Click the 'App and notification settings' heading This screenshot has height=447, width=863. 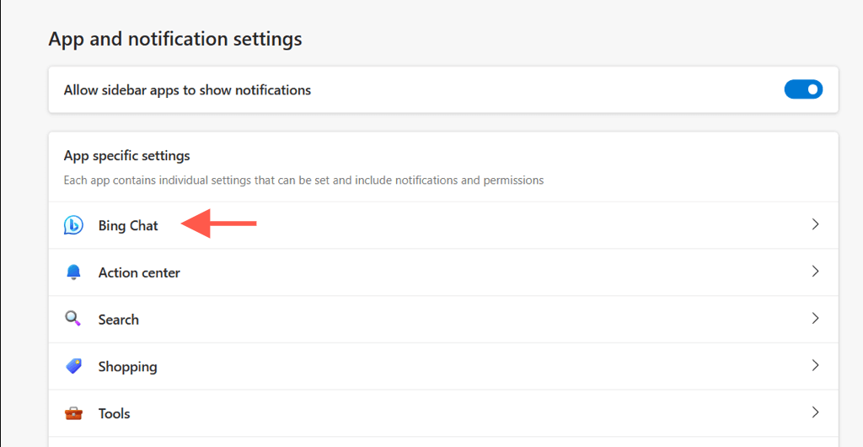[175, 39]
